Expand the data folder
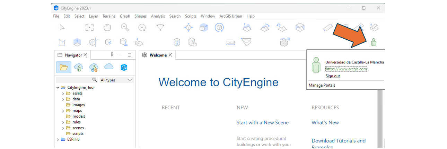Screen dimensions: 447x149 click(63, 99)
